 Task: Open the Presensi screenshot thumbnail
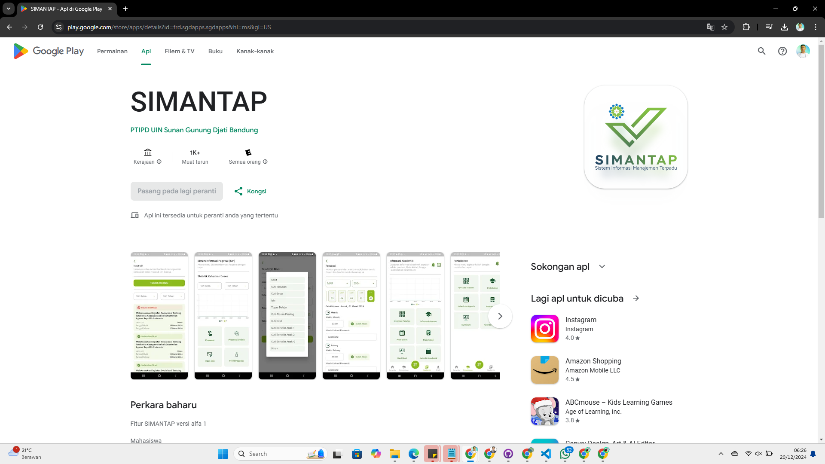pos(351,316)
